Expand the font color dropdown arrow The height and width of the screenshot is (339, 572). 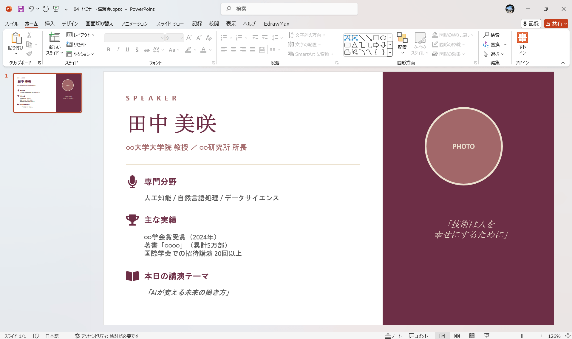[x=210, y=50]
